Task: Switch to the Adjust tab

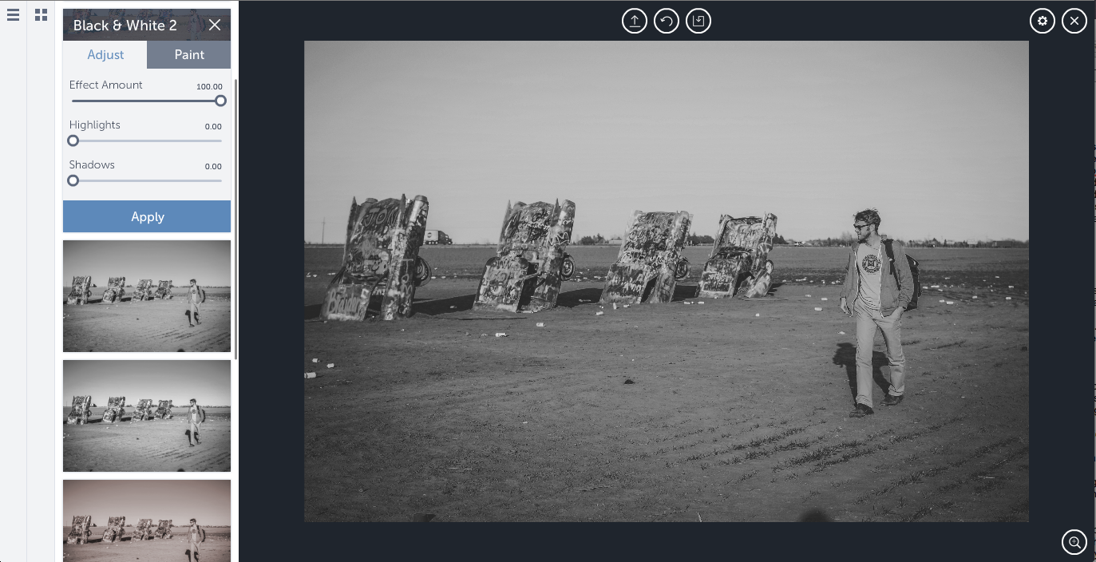Action: click(105, 54)
